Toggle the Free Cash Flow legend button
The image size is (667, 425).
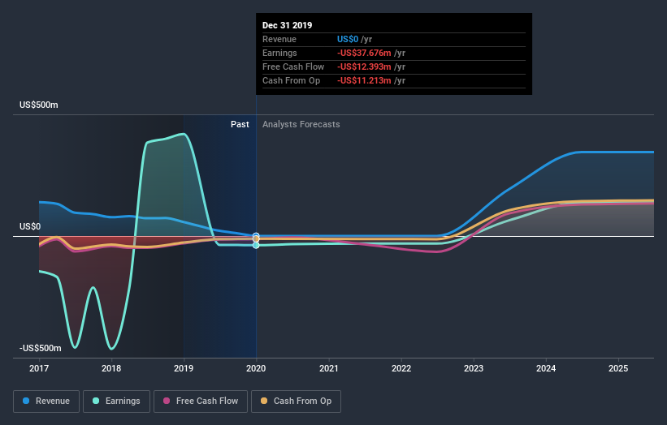pos(201,401)
